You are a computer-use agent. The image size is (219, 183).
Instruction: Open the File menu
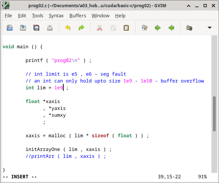[8, 15]
